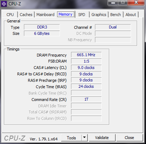Select the Mainboard tab

45,15
